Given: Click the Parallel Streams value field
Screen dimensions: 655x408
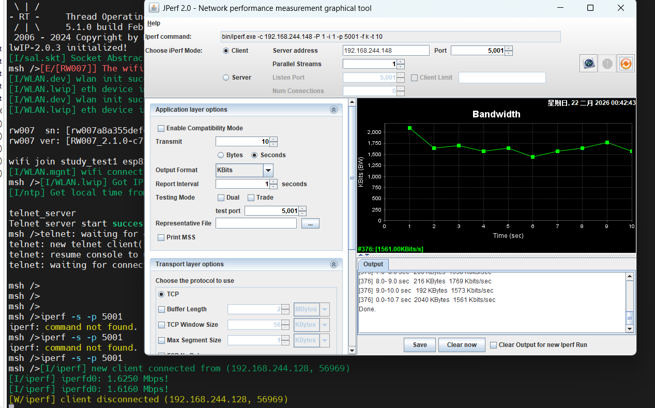Looking at the screenshot, I should 370,64.
